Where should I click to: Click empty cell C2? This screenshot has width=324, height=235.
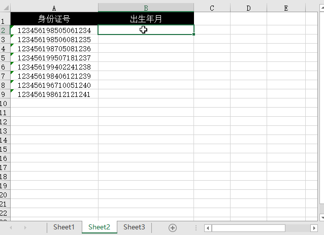click(x=212, y=30)
